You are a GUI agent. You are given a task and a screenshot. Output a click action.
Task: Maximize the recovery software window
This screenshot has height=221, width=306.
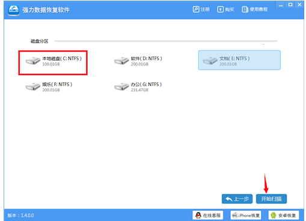click(x=290, y=5)
